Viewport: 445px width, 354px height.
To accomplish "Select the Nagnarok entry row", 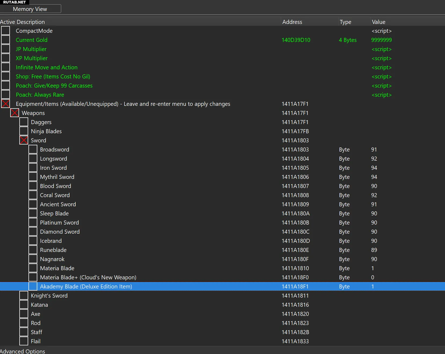I will (x=52, y=259).
